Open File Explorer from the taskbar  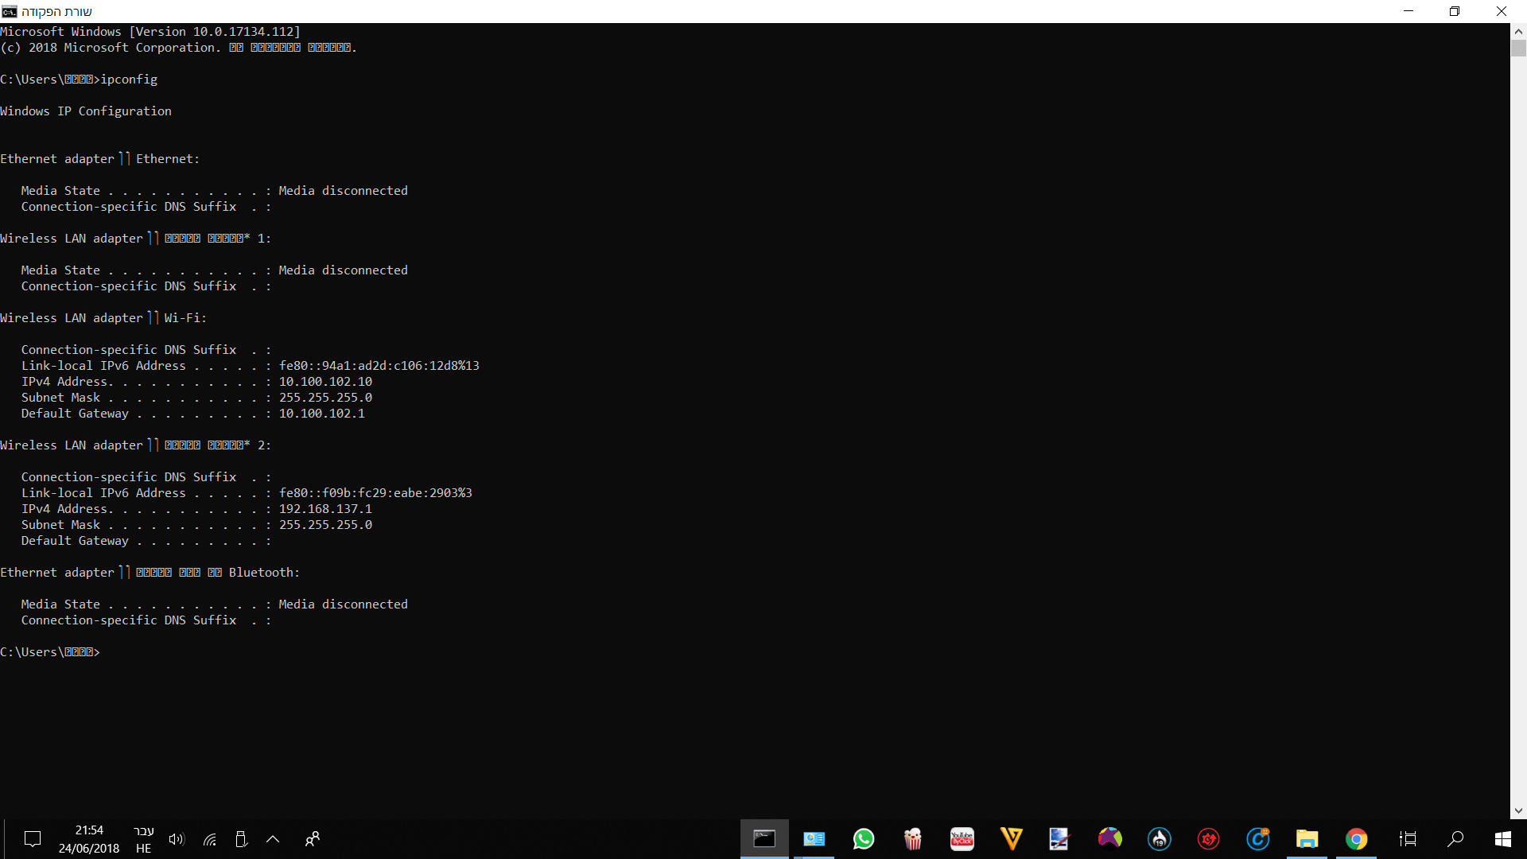(1307, 839)
